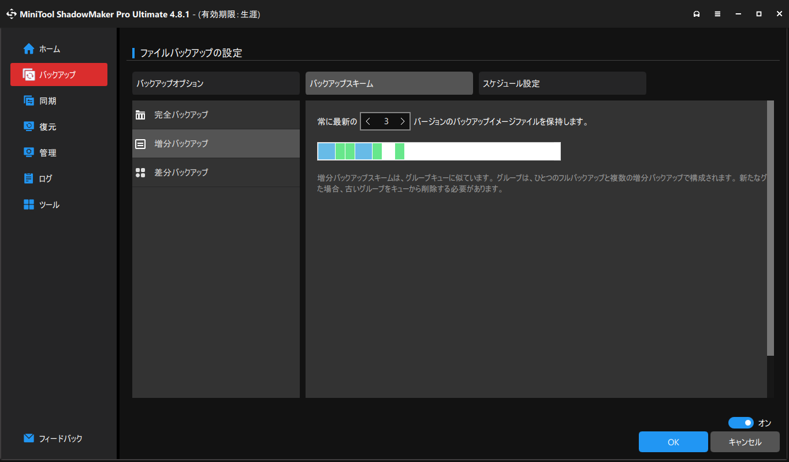Click the backup icon in the red sidebar item
Viewport: 789px width, 462px height.
coord(29,74)
